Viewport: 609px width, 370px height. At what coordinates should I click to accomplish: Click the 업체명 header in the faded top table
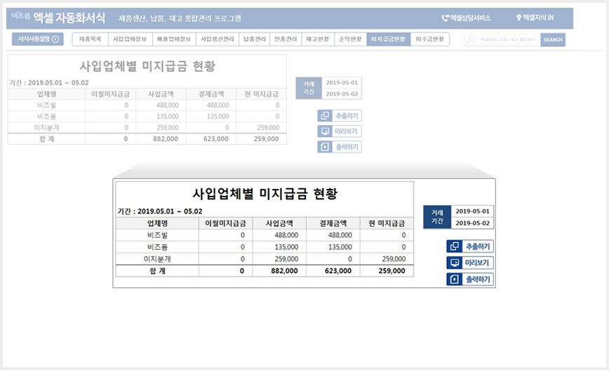tap(46, 94)
